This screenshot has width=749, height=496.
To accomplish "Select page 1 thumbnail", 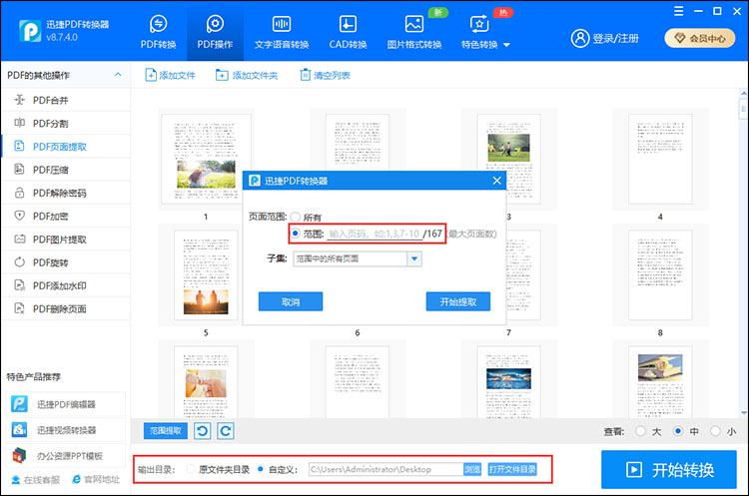I will [x=206, y=160].
